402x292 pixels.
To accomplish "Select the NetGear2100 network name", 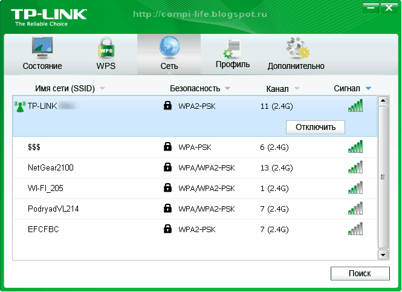I will tap(51, 167).
